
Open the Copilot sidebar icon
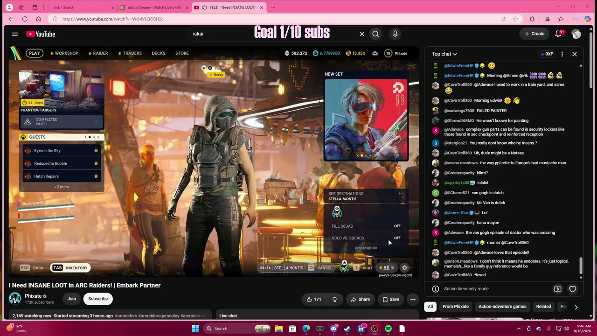pos(588,19)
